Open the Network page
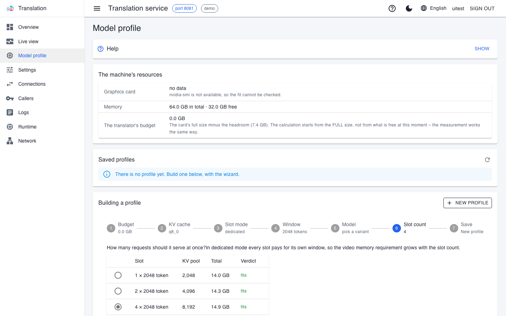This screenshot has height=316, width=506. pyautogui.click(x=42, y=141)
